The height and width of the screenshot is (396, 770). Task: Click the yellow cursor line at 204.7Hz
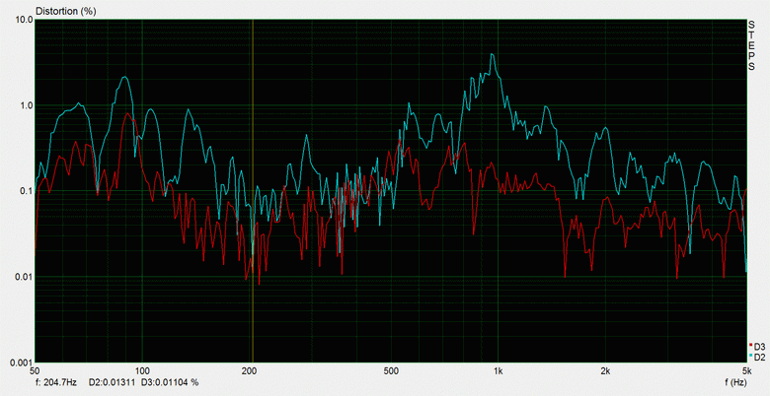(253, 191)
